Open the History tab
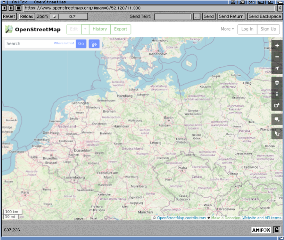This screenshot has width=284, height=240. pos(100,29)
